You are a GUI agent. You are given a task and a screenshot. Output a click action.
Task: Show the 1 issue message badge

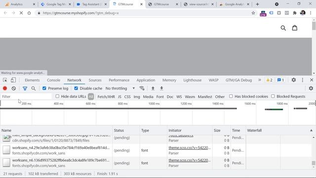(x=281, y=80)
